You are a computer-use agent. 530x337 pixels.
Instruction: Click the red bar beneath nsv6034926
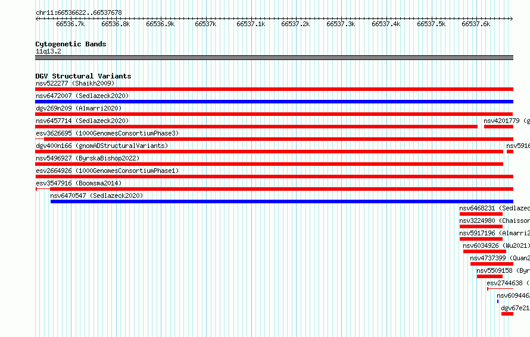click(485, 251)
